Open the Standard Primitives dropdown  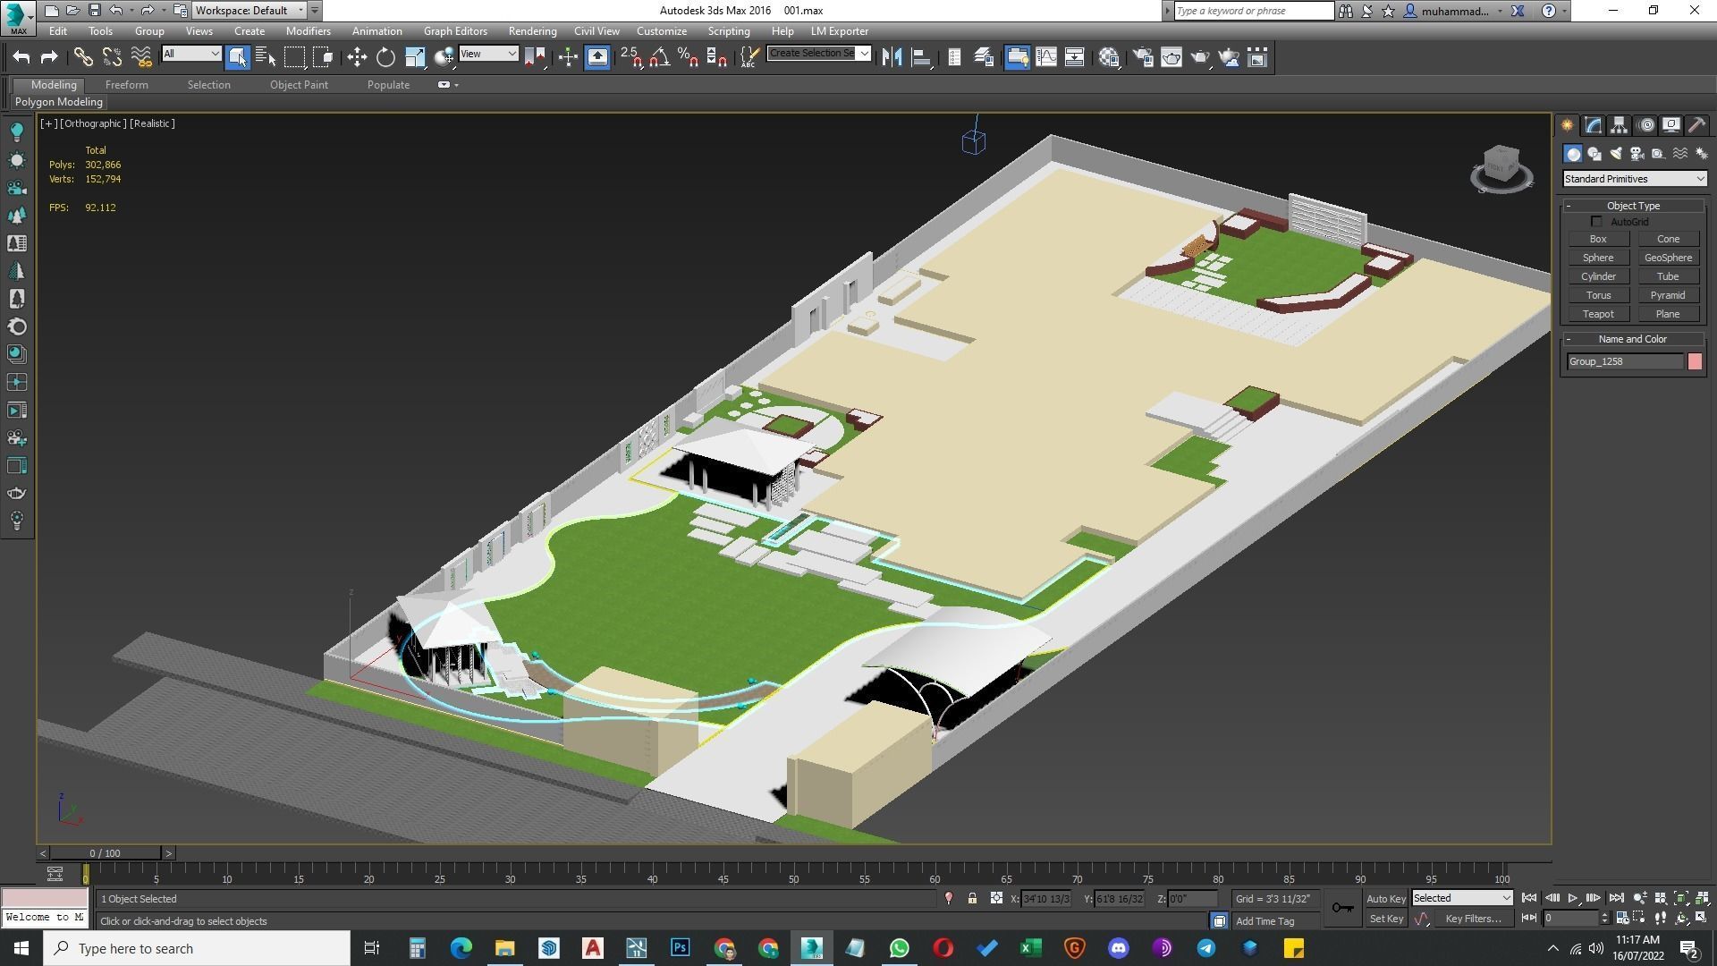(x=1634, y=179)
